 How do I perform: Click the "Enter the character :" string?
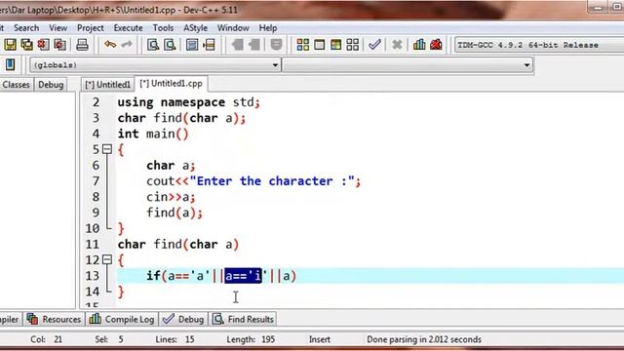(272, 181)
